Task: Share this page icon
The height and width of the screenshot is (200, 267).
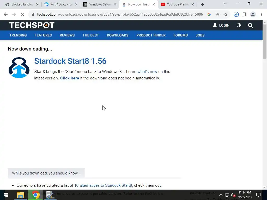Action: 217,15
